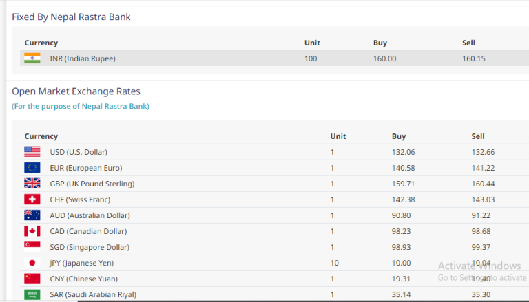The width and height of the screenshot is (529, 302).
Task: Select the GBP (UK Pound Sterling) label
Action: click(92, 184)
